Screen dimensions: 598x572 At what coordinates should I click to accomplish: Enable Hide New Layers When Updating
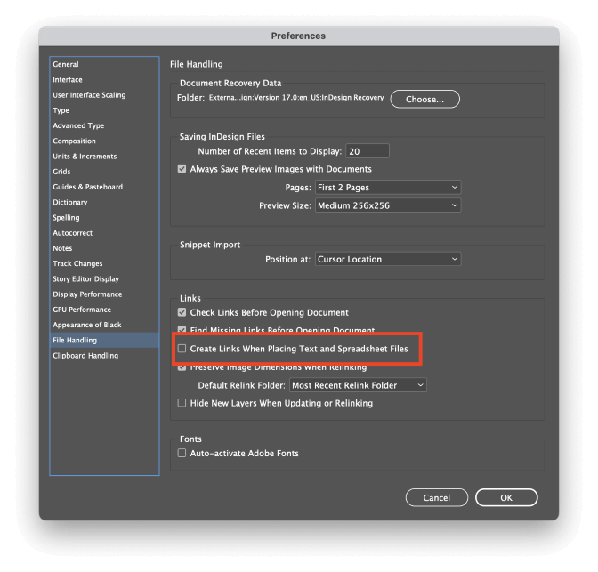pos(182,403)
